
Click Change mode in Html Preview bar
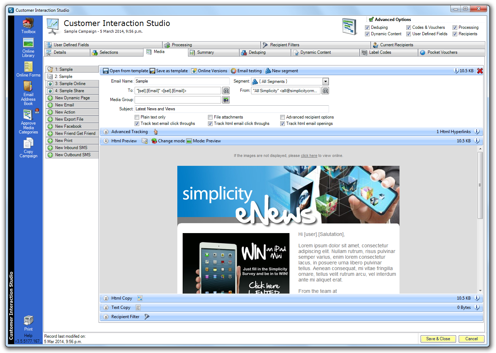[168, 141]
